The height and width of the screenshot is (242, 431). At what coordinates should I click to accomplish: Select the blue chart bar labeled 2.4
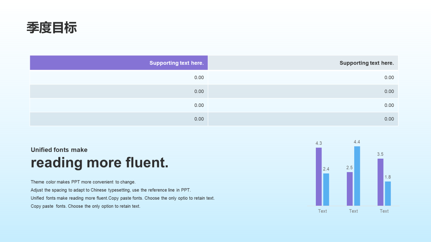point(326,190)
